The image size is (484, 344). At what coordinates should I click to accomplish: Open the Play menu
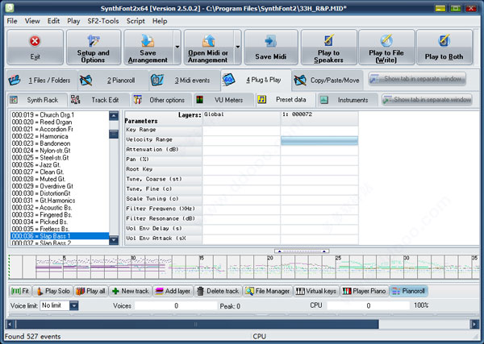[73, 21]
